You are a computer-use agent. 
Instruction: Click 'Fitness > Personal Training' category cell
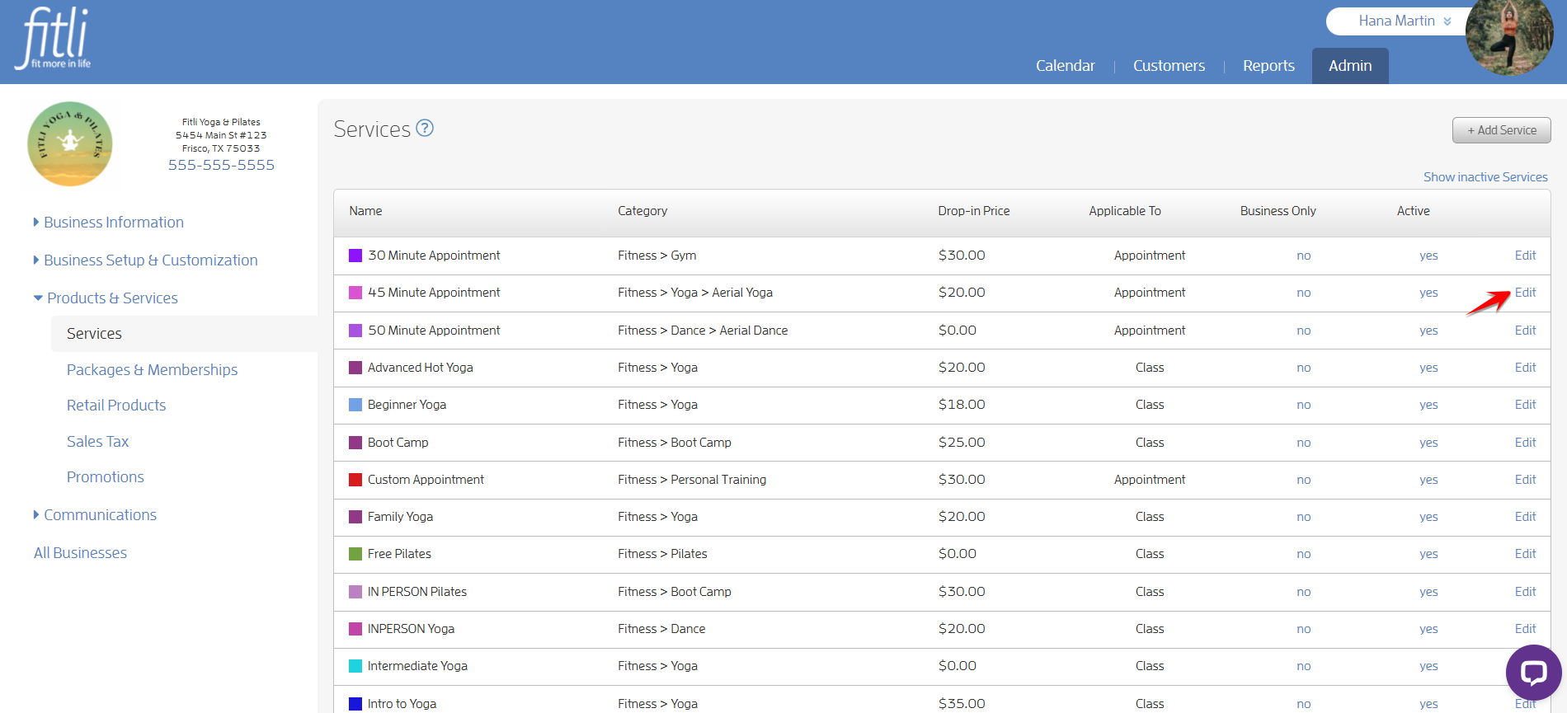click(x=692, y=480)
